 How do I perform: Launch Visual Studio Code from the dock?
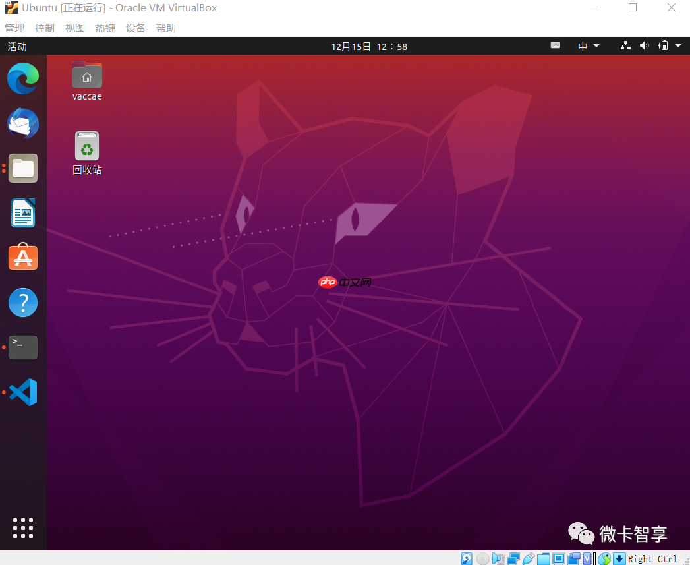[x=23, y=392]
